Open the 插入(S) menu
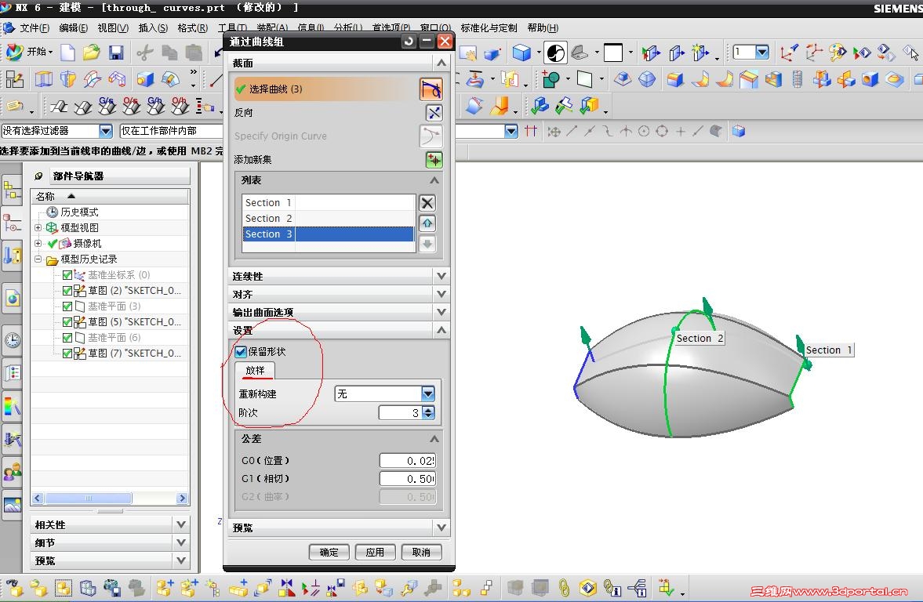 [x=153, y=27]
